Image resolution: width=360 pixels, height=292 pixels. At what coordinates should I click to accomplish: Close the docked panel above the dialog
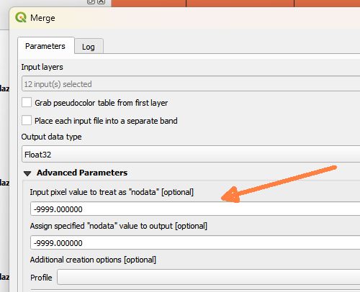tap(102, 1)
